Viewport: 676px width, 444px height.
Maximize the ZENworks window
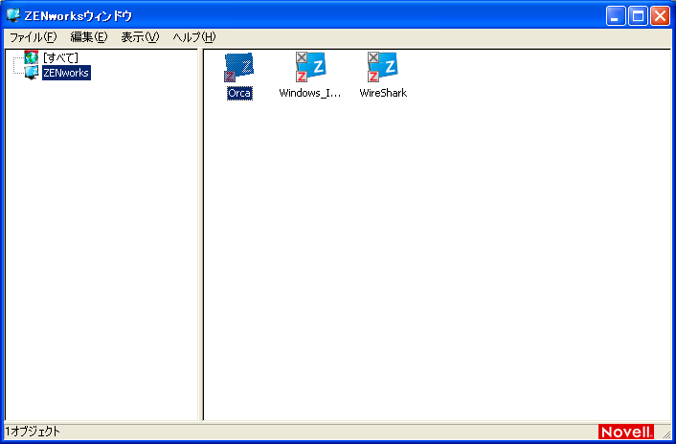(x=638, y=16)
